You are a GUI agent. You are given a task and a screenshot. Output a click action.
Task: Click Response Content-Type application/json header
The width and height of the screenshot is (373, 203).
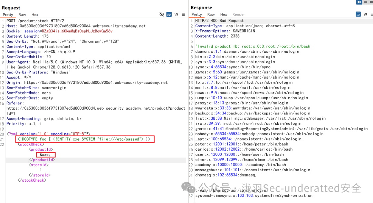(x=245, y=26)
